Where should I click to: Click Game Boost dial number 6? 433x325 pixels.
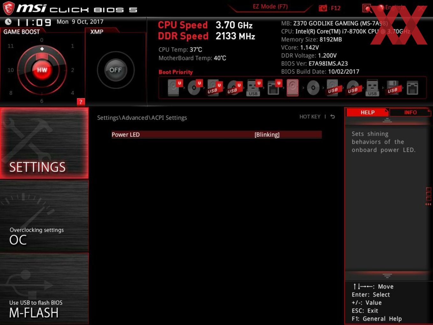(x=42, y=101)
